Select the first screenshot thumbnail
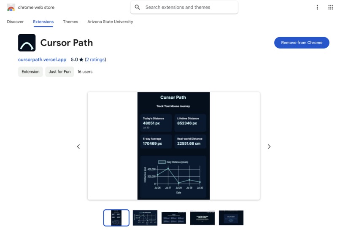This screenshot has width=340, height=235. 116,218
